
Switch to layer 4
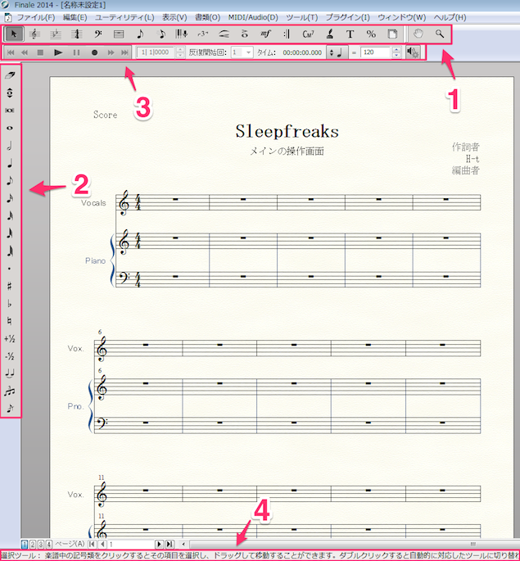49,545
